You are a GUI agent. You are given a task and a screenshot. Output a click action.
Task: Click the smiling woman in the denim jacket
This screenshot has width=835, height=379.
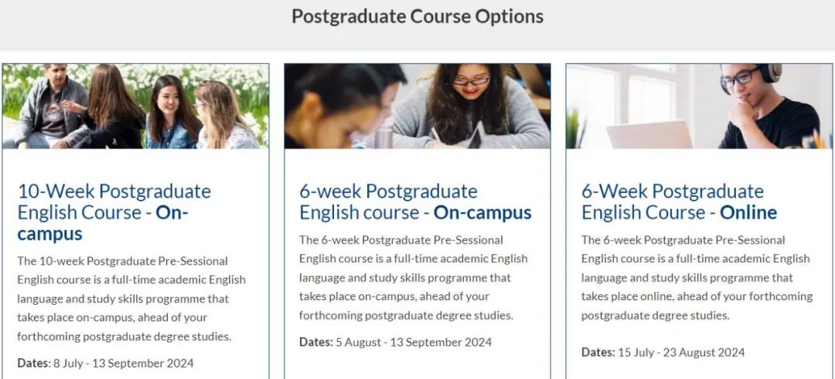tap(172, 113)
